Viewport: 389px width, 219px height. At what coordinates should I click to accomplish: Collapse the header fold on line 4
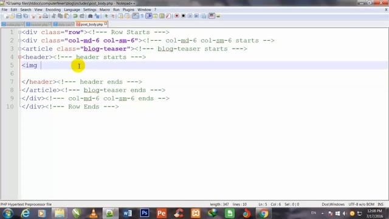point(19,57)
